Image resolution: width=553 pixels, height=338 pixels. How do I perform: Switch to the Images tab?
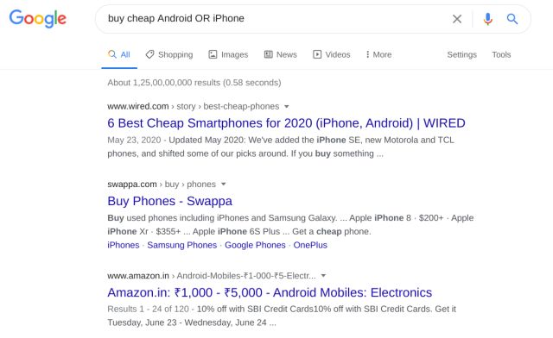point(228,54)
